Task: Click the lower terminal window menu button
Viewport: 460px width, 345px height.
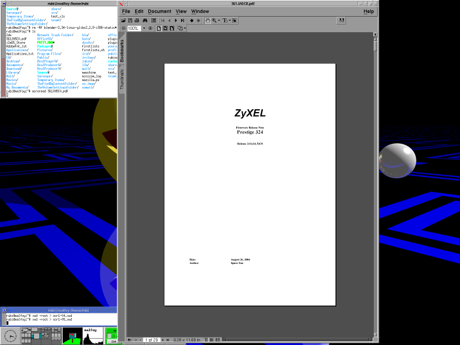Action: click(x=3, y=310)
